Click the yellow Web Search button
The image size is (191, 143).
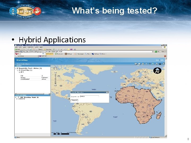pos(49,54)
